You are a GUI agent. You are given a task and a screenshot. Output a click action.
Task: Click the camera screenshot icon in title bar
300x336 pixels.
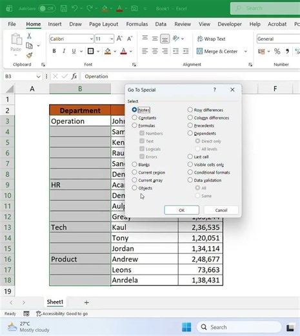pyautogui.click(x=134, y=8)
